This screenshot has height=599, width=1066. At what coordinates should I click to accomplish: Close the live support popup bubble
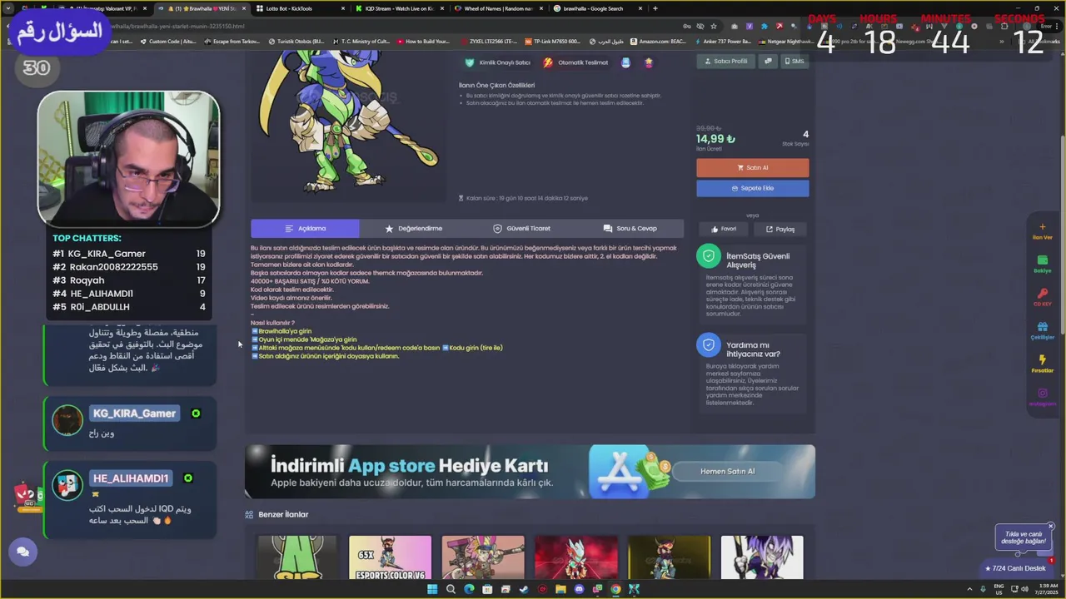(1050, 526)
